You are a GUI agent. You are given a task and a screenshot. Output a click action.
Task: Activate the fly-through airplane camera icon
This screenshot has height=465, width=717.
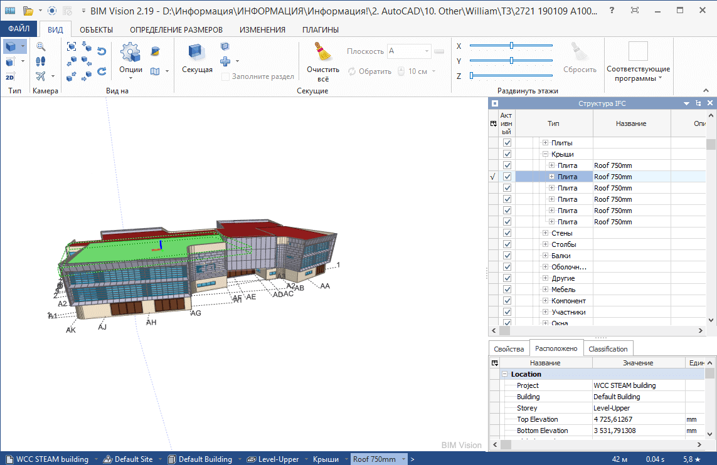[x=40, y=76]
